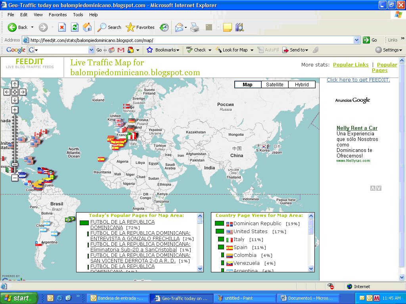Open the Bookmarks dropdown in Google toolbar
Viewport: 406px width, 304px height.
163,50
